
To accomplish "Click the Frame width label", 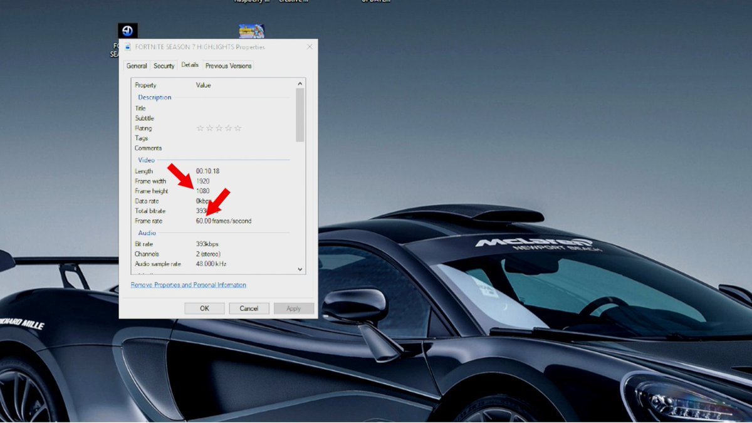I will point(150,181).
